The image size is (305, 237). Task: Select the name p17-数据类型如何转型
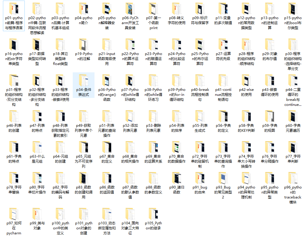[x=37, y=59]
